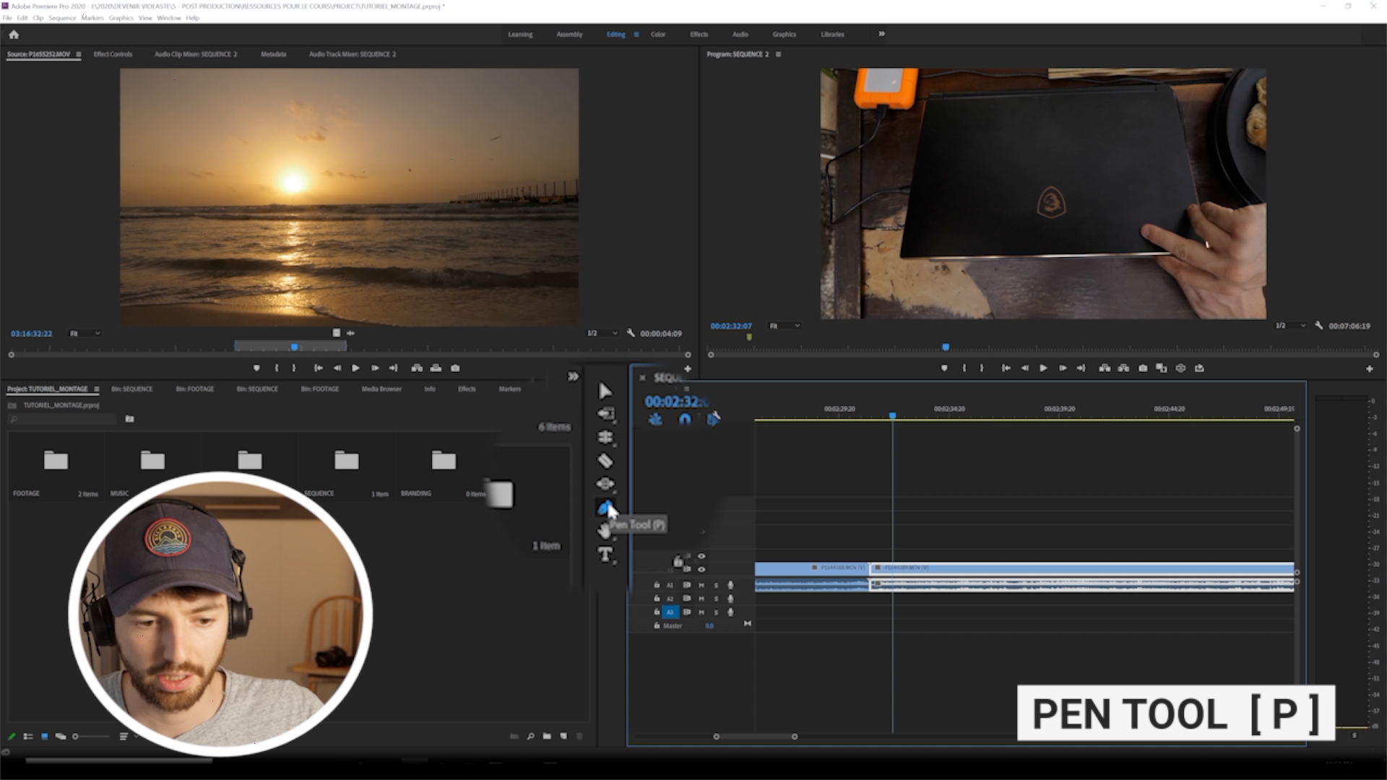Mute audio track A1
Image resolution: width=1387 pixels, height=780 pixels.
click(x=701, y=585)
